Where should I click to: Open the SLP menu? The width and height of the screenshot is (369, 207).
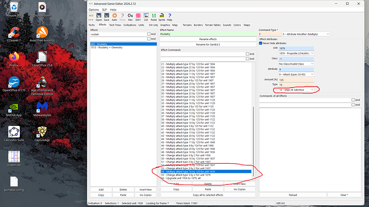pyautogui.click(x=104, y=10)
